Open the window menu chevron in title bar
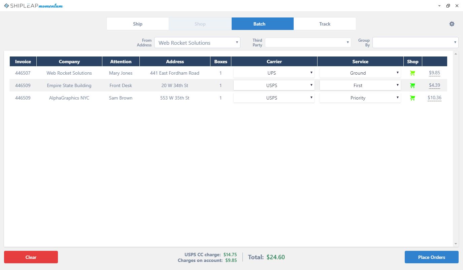Viewport: 463px width, 270px height. tap(439, 6)
